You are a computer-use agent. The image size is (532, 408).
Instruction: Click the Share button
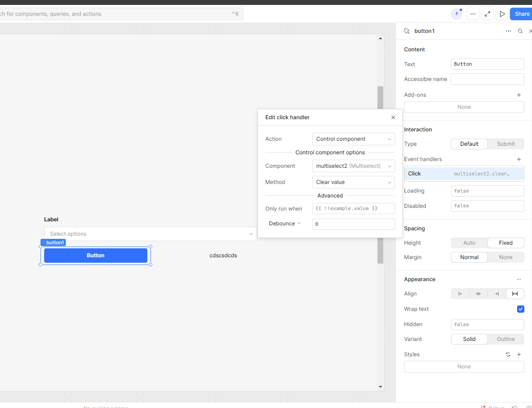[522, 14]
